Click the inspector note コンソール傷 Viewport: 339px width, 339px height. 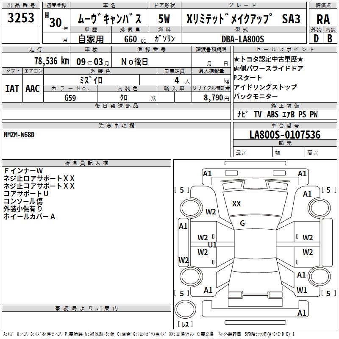pyautogui.click(x=23, y=201)
